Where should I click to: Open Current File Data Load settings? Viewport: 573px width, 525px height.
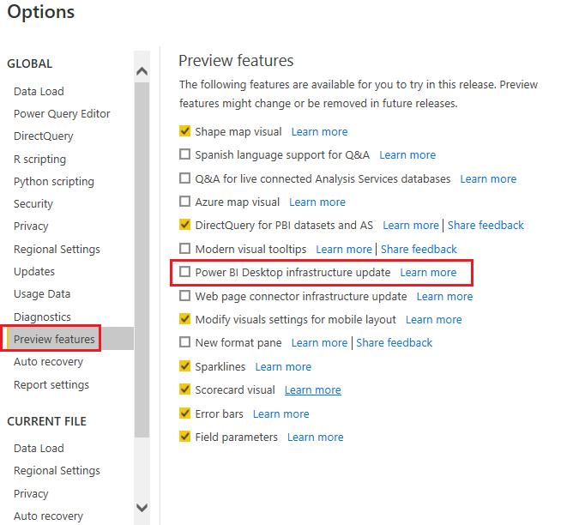39,448
